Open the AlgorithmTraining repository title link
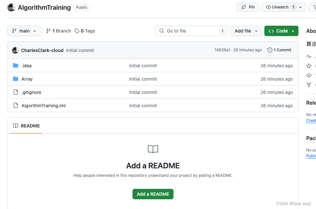 pos(44,7)
